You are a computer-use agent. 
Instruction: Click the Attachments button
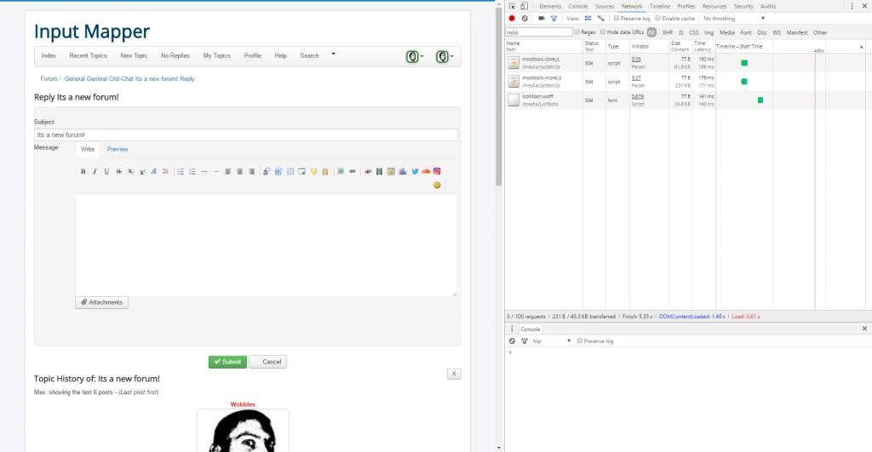[102, 302]
